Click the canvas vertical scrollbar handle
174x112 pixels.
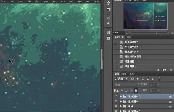point(102,59)
